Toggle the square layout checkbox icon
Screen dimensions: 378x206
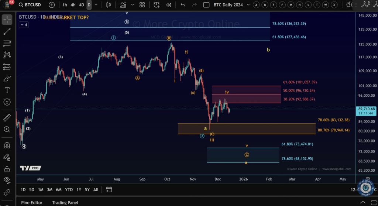pyautogui.click(x=206, y=5)
